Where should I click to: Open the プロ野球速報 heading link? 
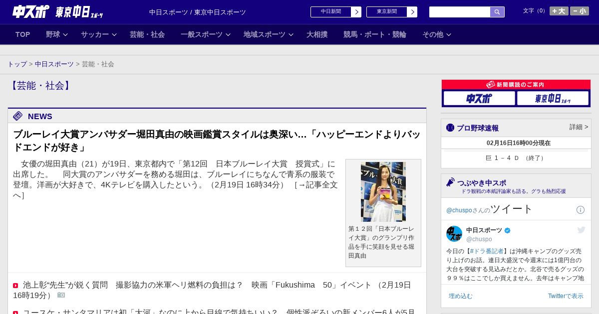[478, 128]
